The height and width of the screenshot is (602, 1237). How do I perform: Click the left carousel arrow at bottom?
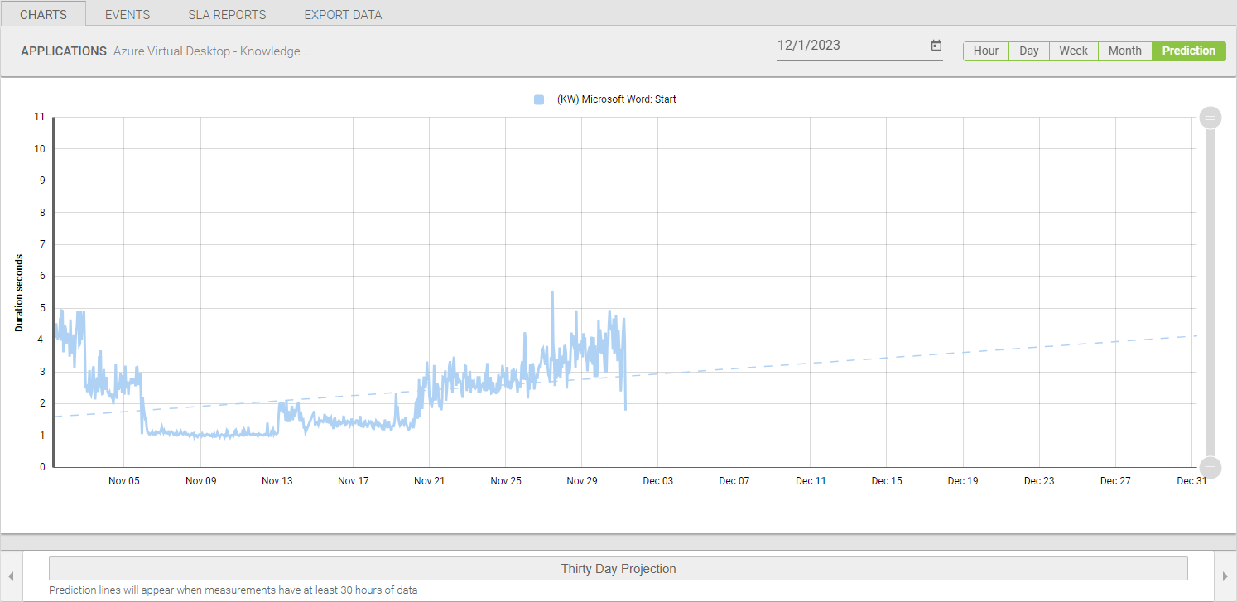11,576
